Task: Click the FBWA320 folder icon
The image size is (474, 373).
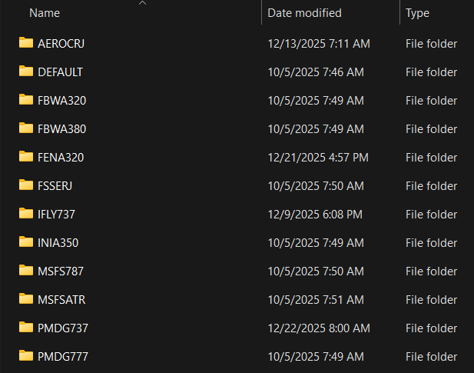Action: pos(26,100)
